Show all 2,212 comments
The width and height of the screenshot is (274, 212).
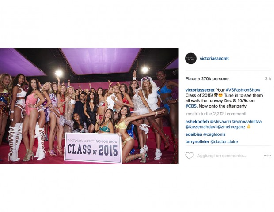coord(217,114)
